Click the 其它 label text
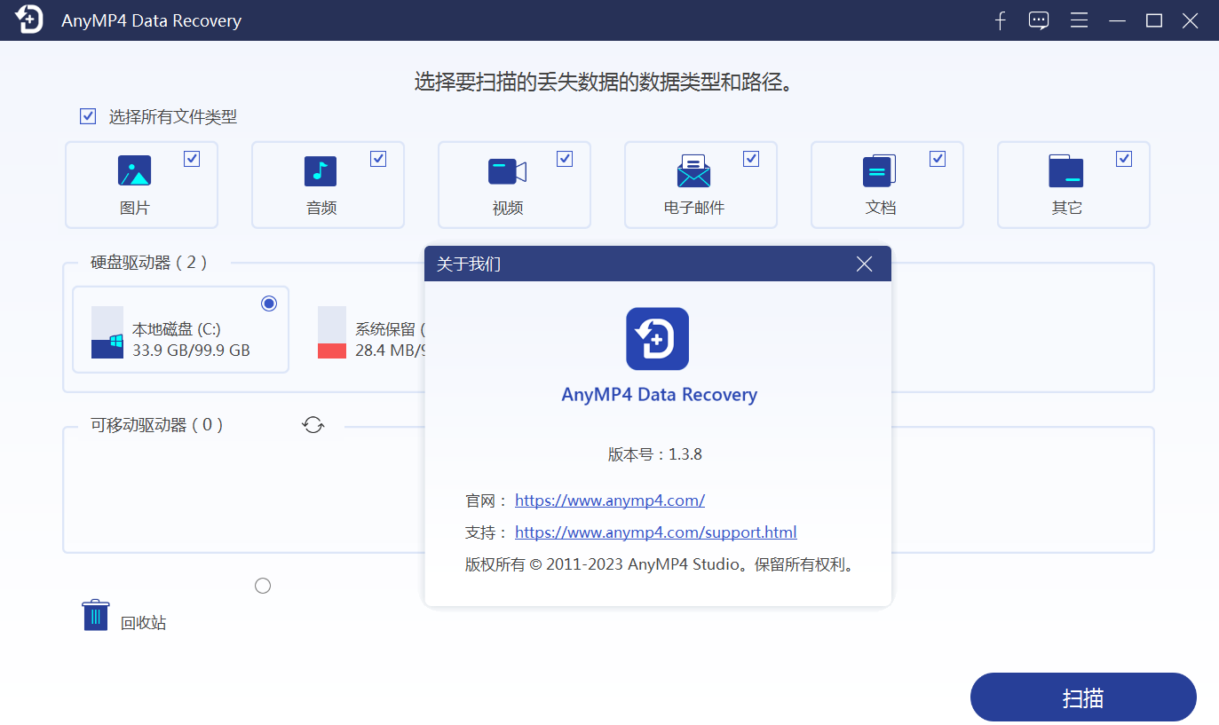This screenshot has height=725, width=1219. pyautogui.click(x=1067, y=209)
